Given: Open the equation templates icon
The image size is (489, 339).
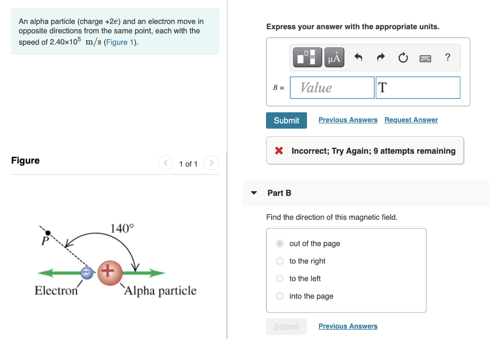Looking at the screenshot, I should click(307, 57).
